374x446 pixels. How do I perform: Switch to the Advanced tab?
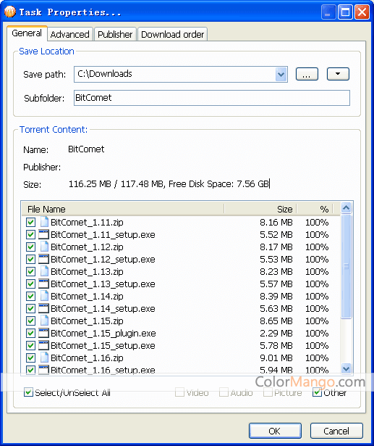click(x=69, y=34)
